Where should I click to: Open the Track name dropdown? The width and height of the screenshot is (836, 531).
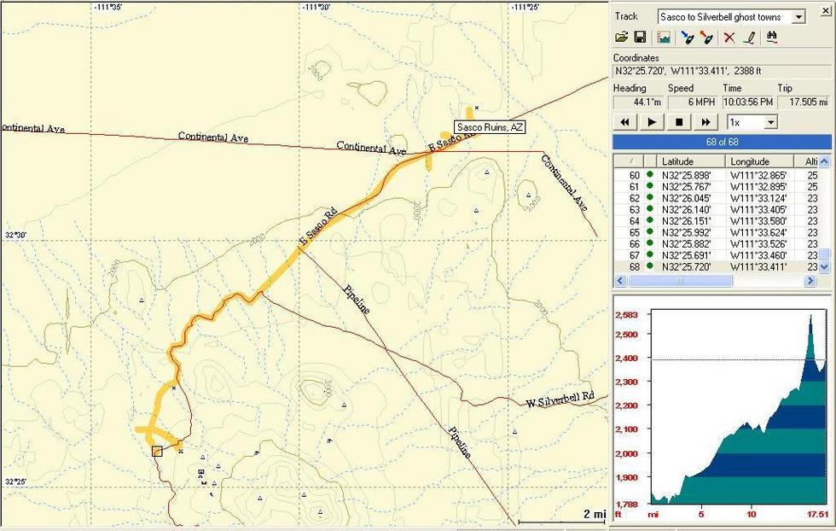tap(798, 17)
